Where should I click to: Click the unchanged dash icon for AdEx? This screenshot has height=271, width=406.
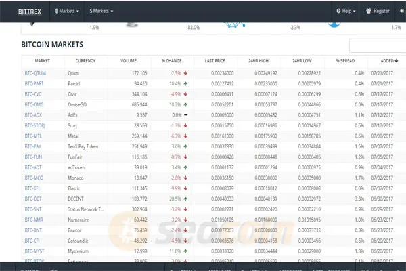point(185,115)
